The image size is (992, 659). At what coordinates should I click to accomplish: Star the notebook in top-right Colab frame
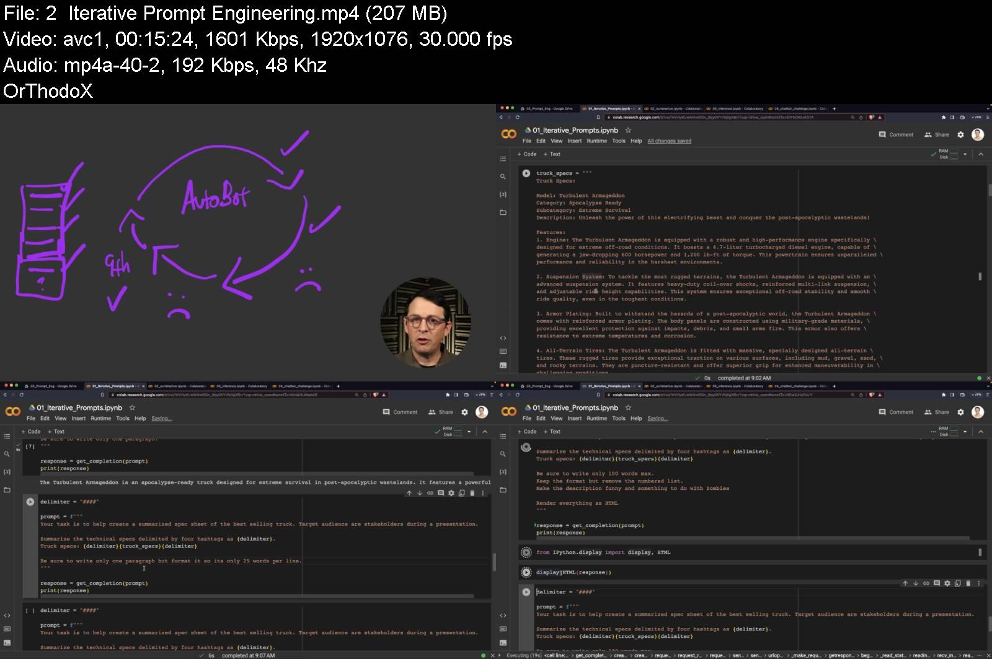point(628,130)
